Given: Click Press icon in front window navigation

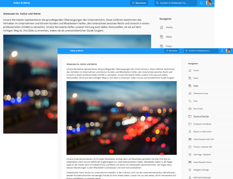Looking at the screenshot, I should click(190, 86).
